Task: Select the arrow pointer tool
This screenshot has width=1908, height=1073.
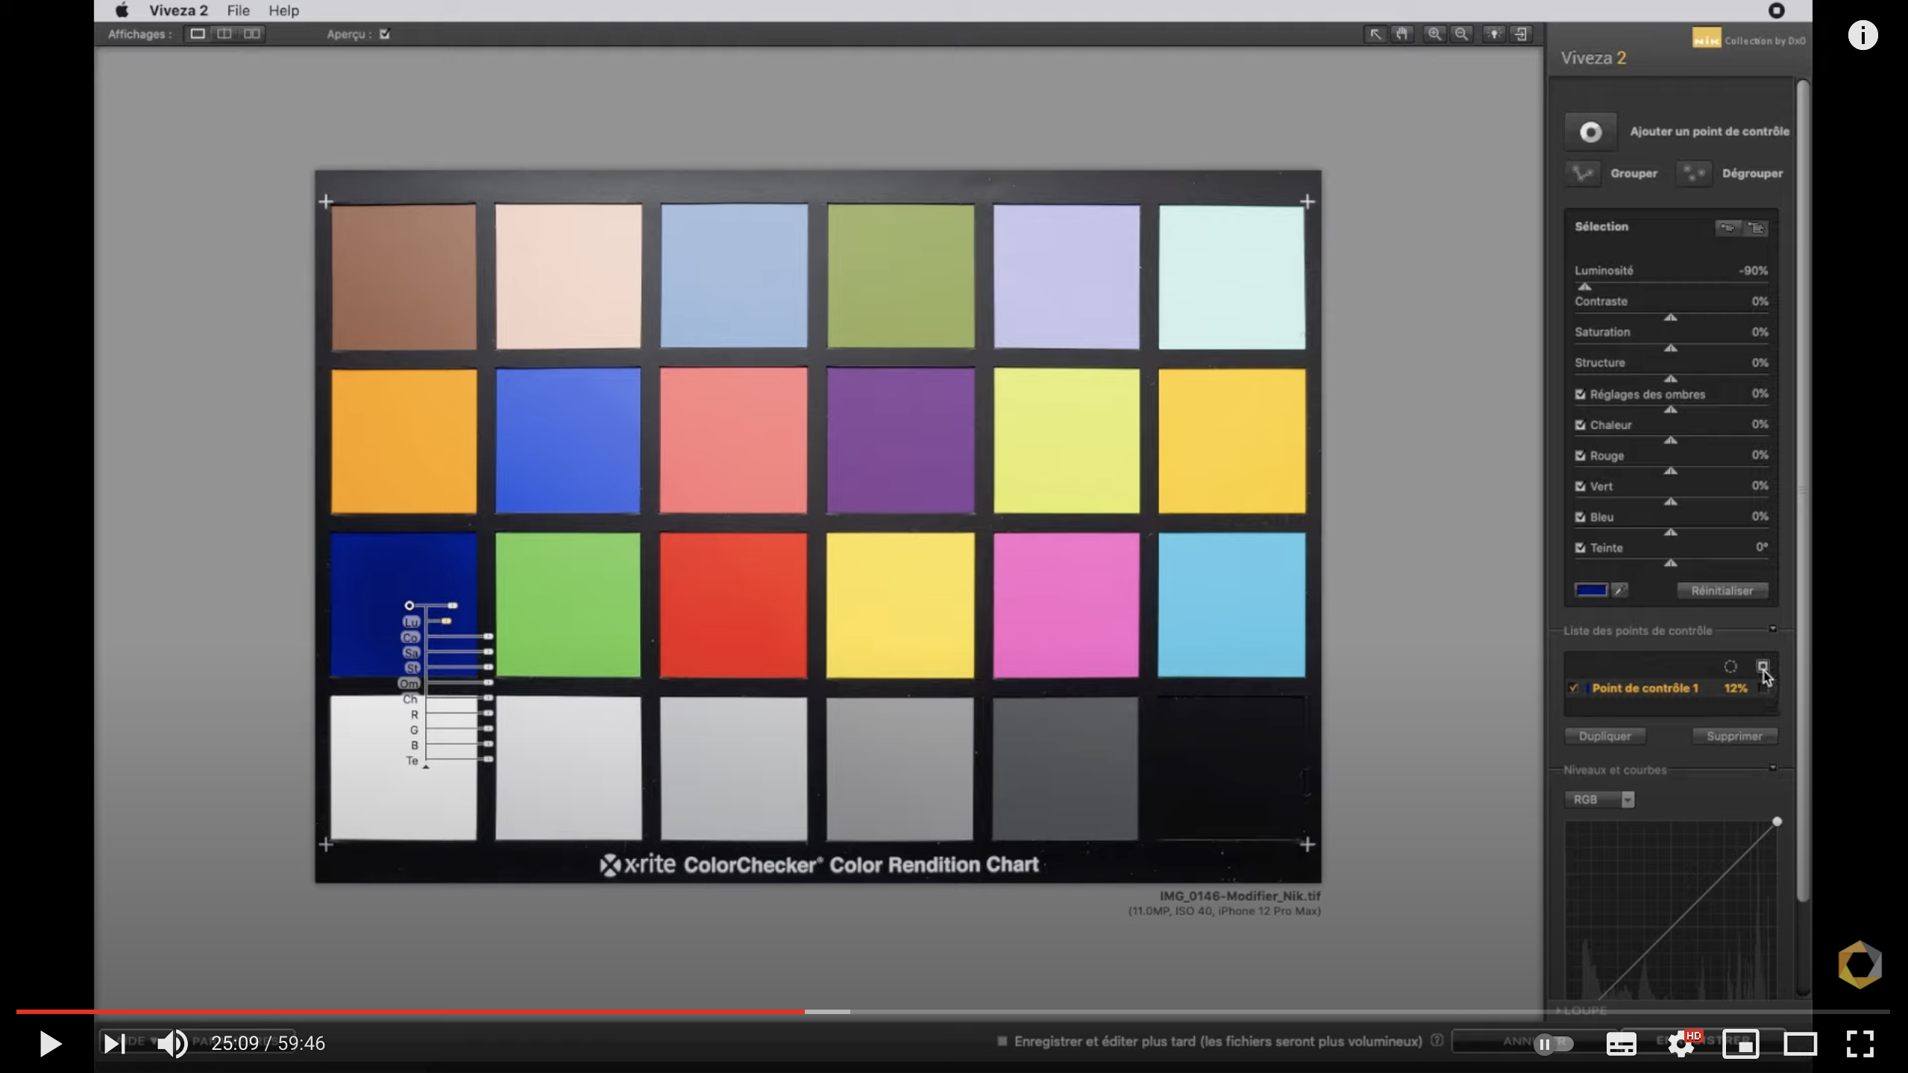Action: (x=1375, y=34)
